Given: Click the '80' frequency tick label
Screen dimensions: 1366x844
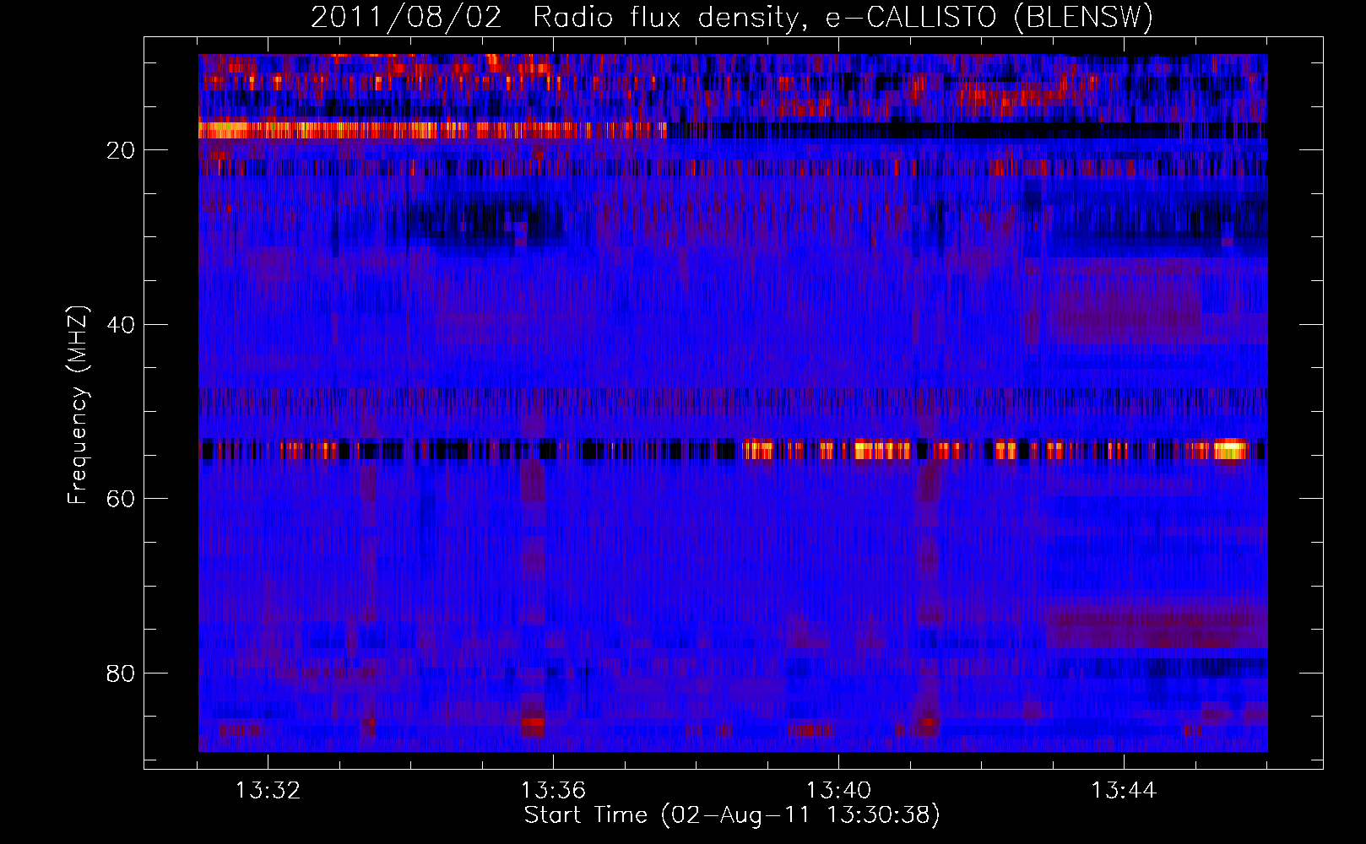Looking at the screenshot, I should tap(121, 674).
